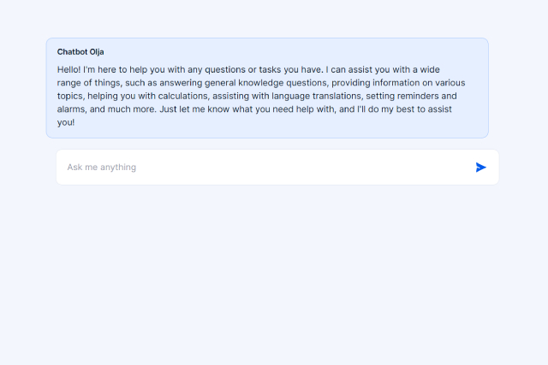
Task: Click the word "Hello!" in the greeting
Action: tap(69, 68)
